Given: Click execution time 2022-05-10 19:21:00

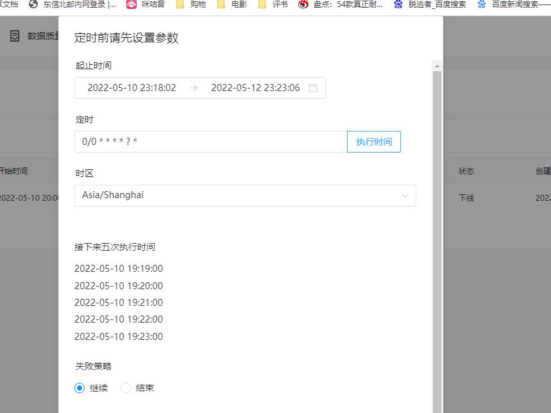Looking at the screenshot, I should 119,303.
